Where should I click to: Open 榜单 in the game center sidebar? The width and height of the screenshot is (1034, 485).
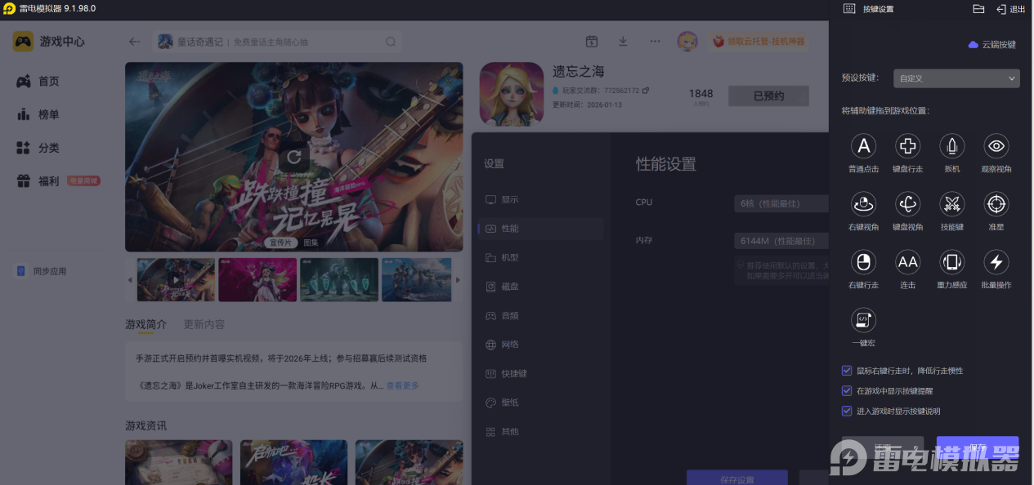[38, 115]
